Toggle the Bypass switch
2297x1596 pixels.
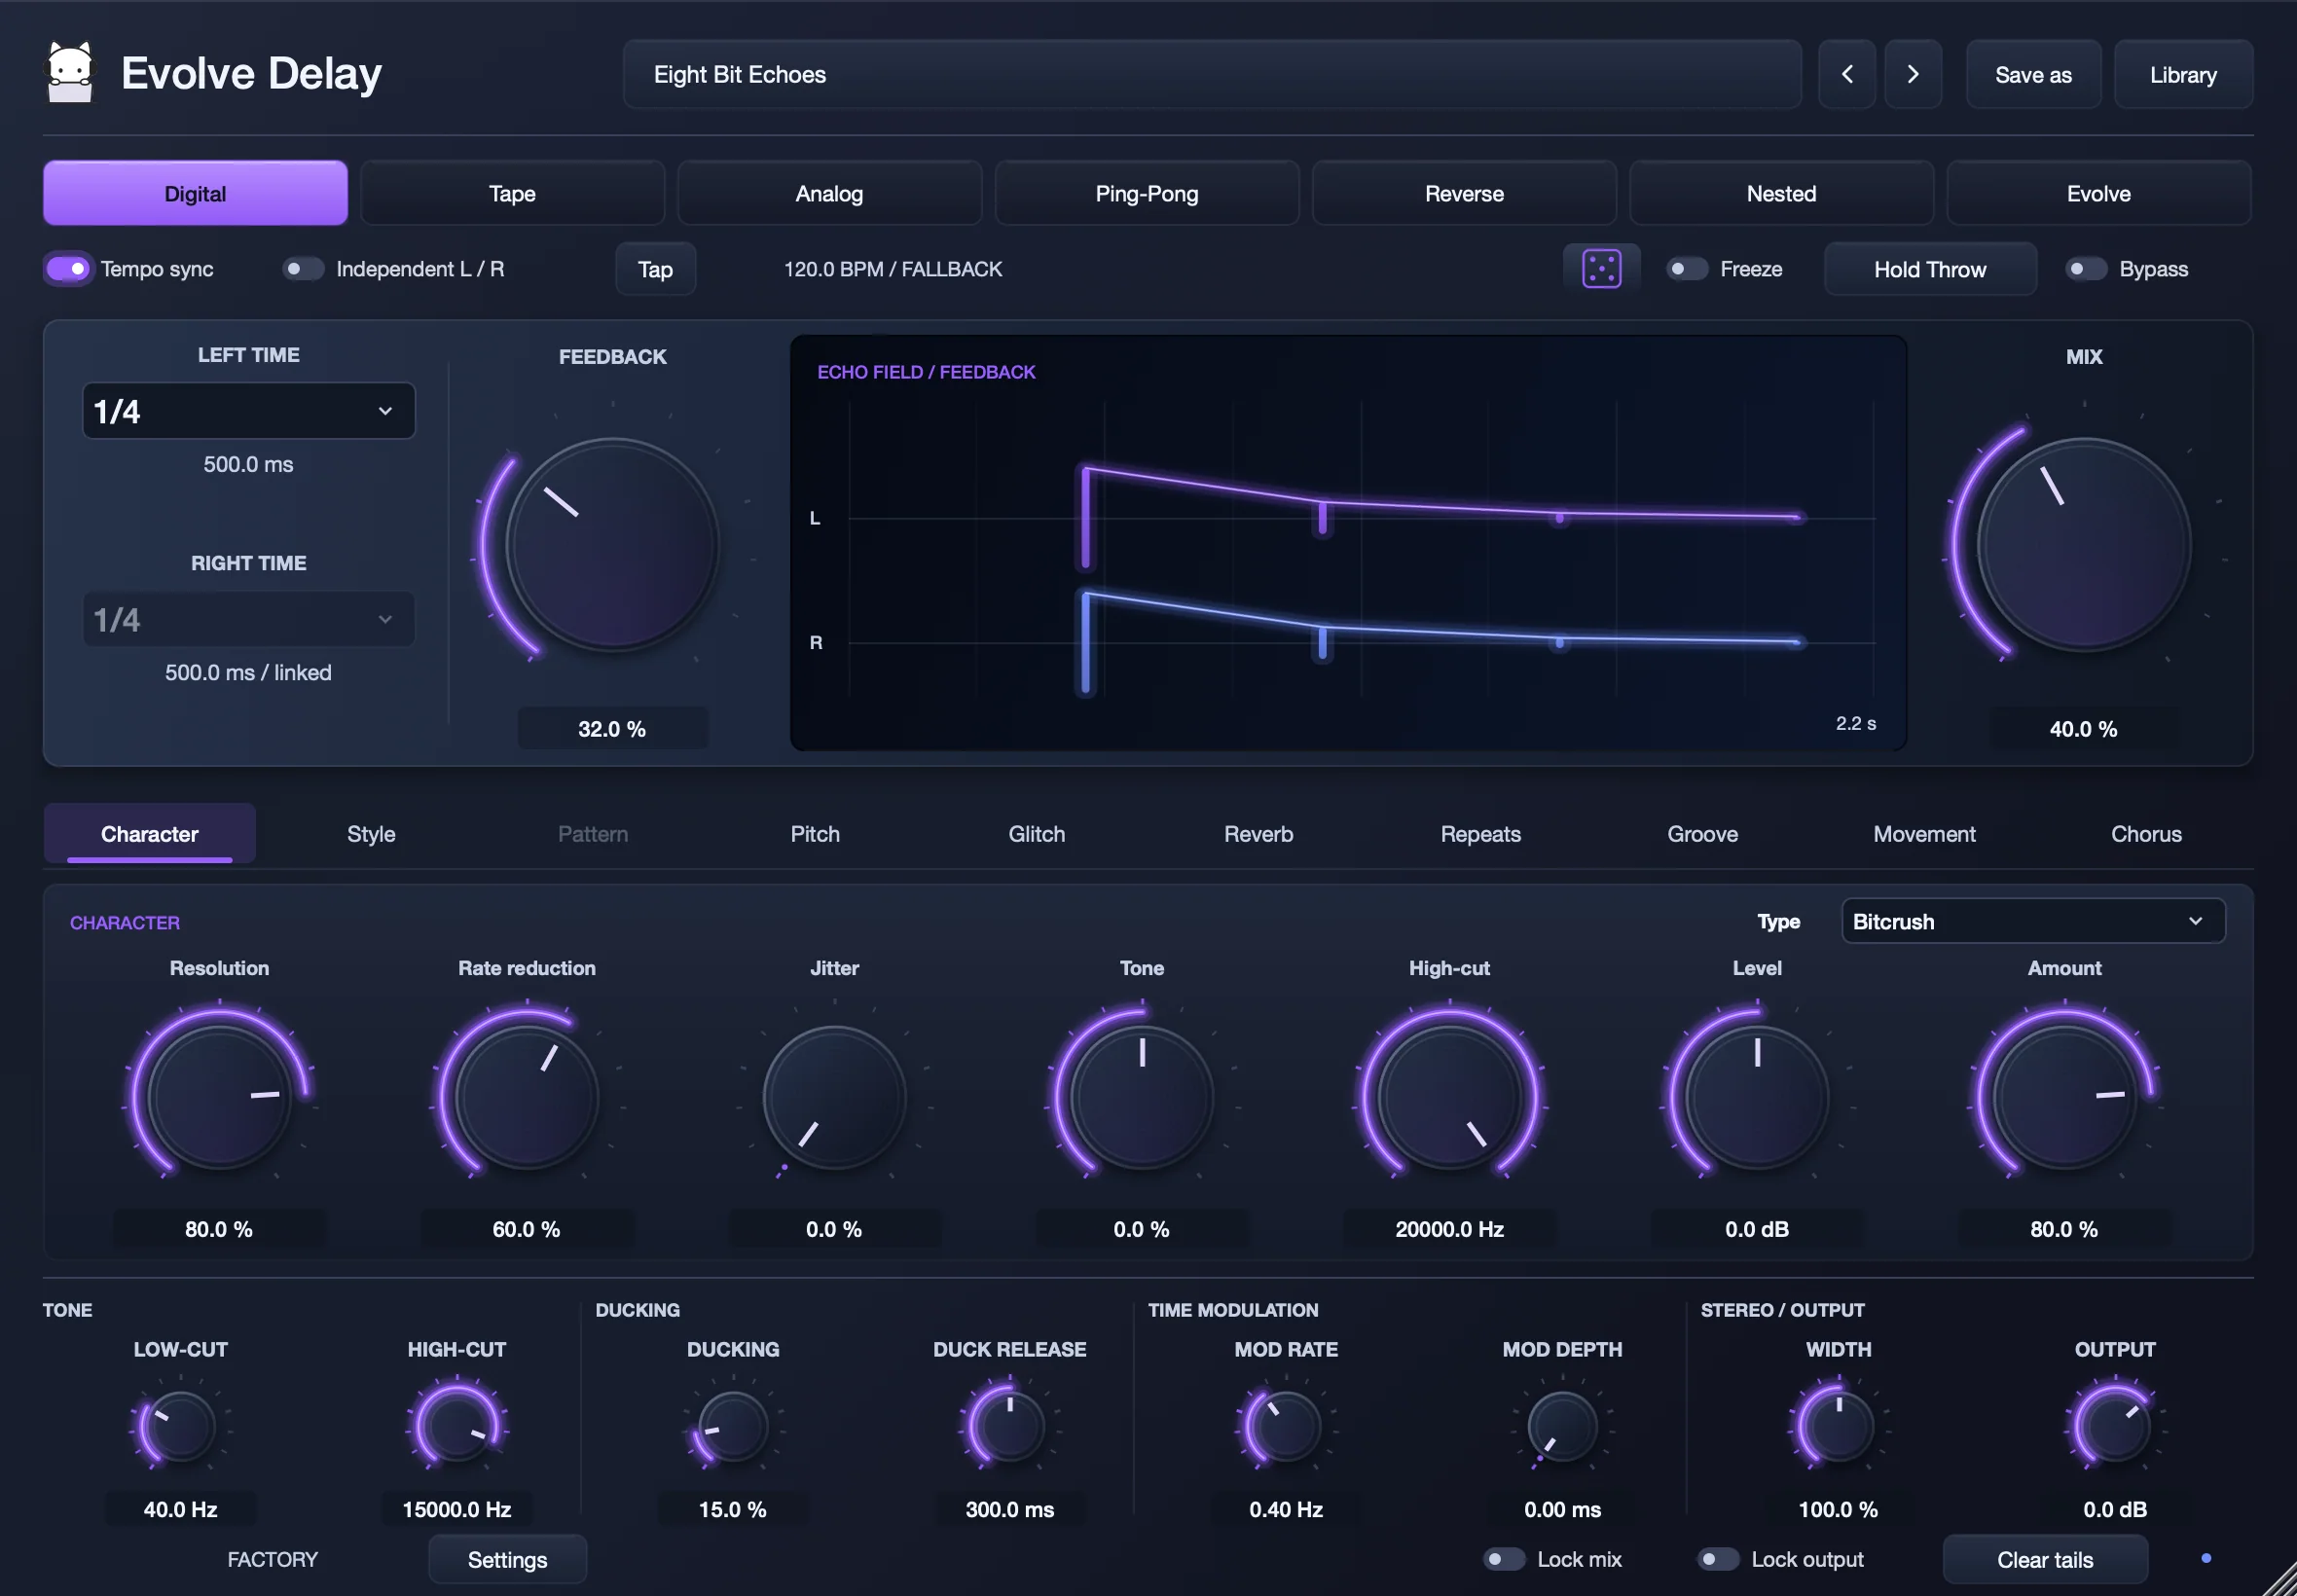[x=2086, y=268]
